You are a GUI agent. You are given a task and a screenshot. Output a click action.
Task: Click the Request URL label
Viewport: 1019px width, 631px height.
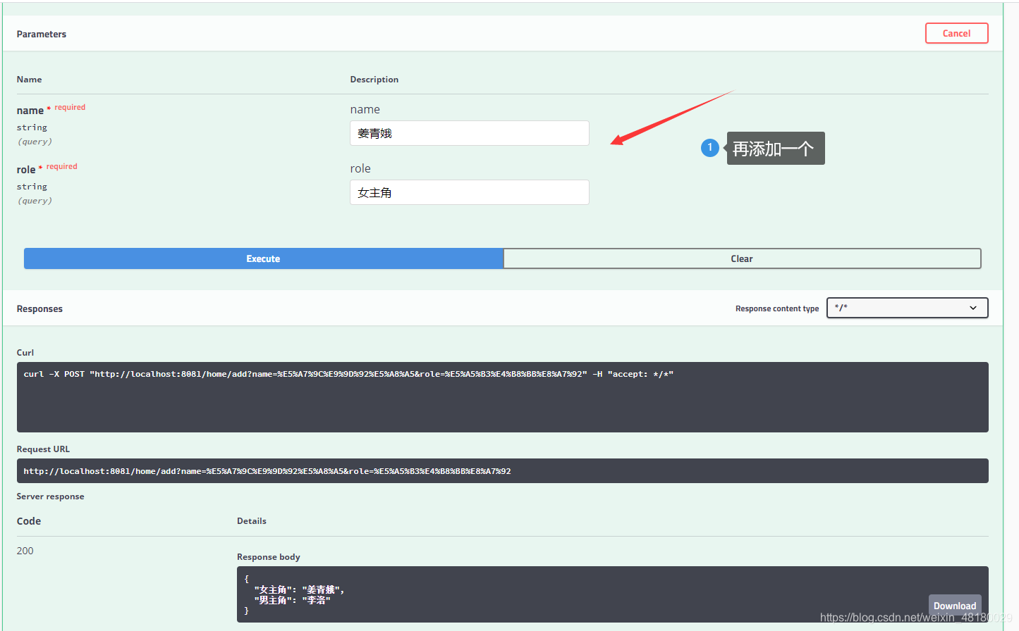[x=43, y=449]
